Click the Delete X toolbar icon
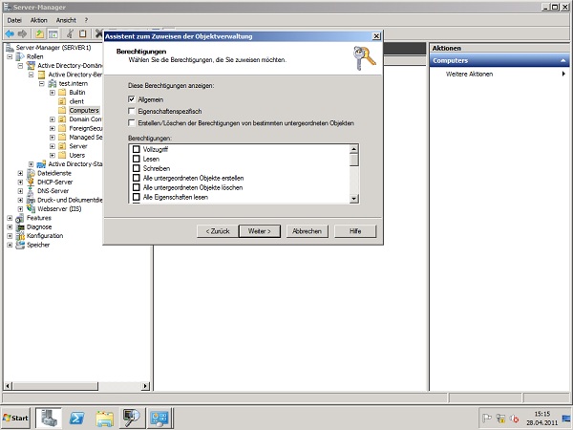 point(98,33)
